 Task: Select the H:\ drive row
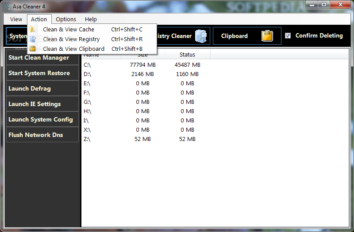point(215,111)
